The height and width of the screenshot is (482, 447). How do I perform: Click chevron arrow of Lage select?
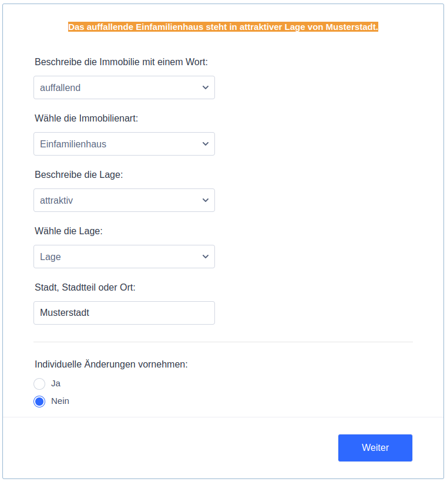click(x=205, y=257)
